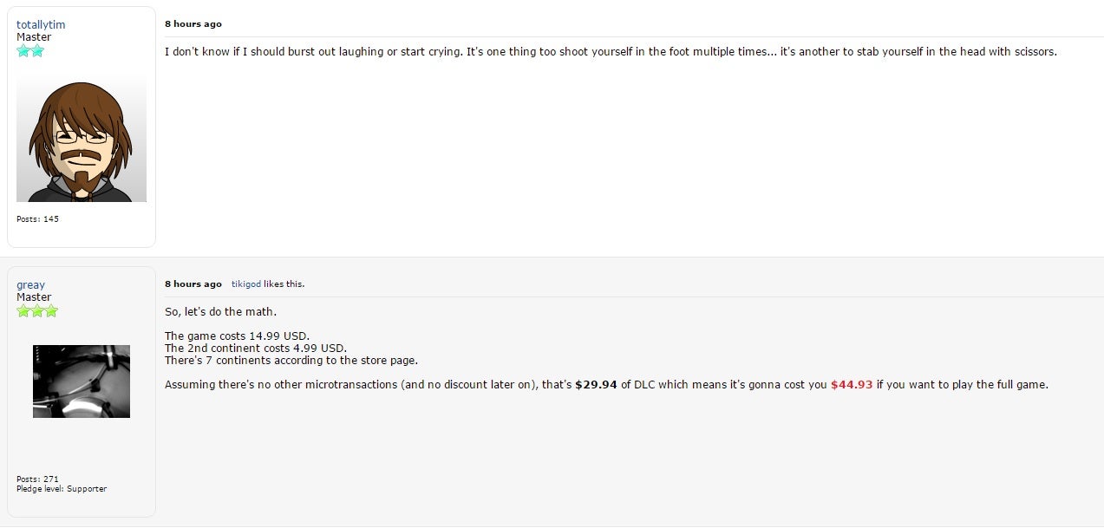Click the 'Posts: 271' count under greay
Screen dimensions: 1104x528
(x=37, y=479)
